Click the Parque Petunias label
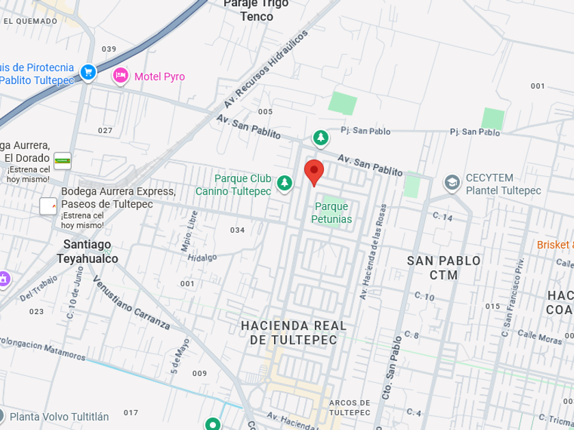Viewport: 574px width, 430px height. coord(331,212)
